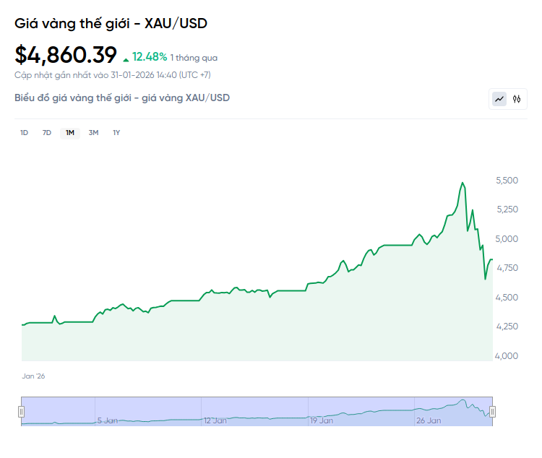Switch to line chart view
The image size is (542, 458).
click(499, 99)
